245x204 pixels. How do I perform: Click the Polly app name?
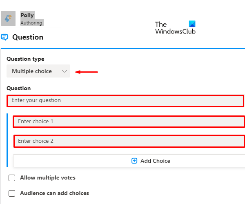(27, 16)
